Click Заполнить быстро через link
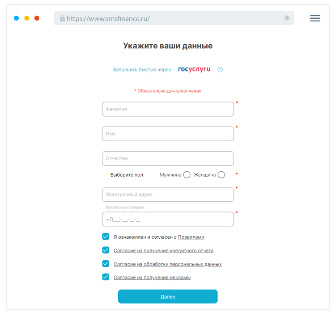Screen dimensions: 336x317 click(x=142, y=70)
